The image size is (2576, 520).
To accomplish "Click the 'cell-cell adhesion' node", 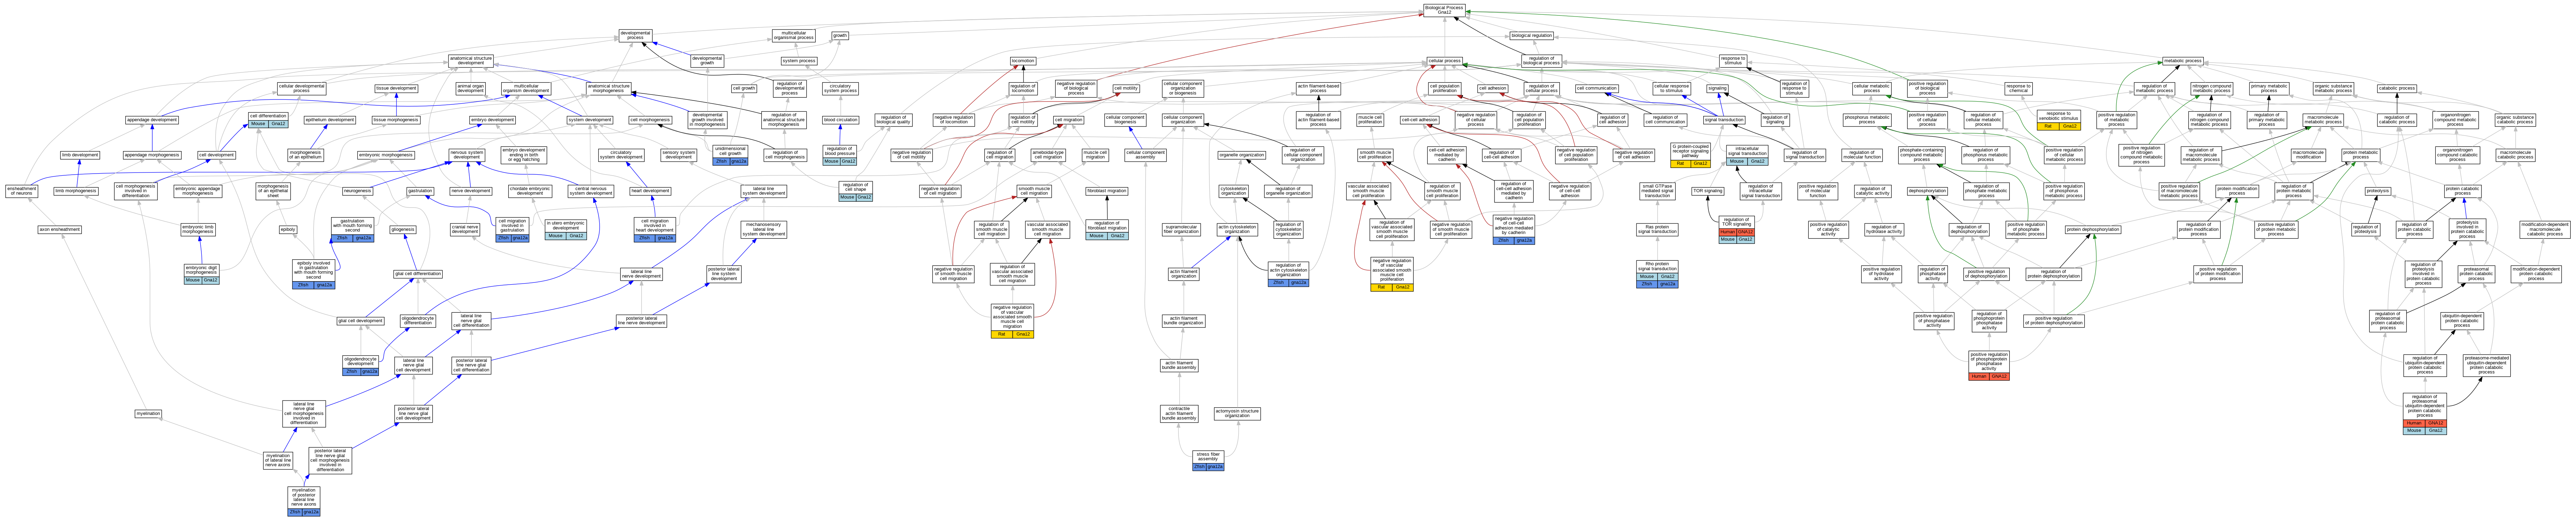I will point(1419,120).
